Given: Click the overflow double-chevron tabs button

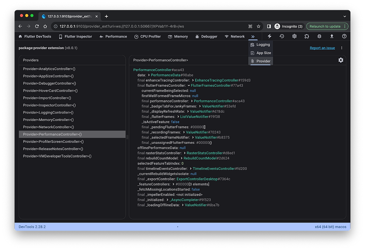Looking at the screenshot, I should pos(253,37).
